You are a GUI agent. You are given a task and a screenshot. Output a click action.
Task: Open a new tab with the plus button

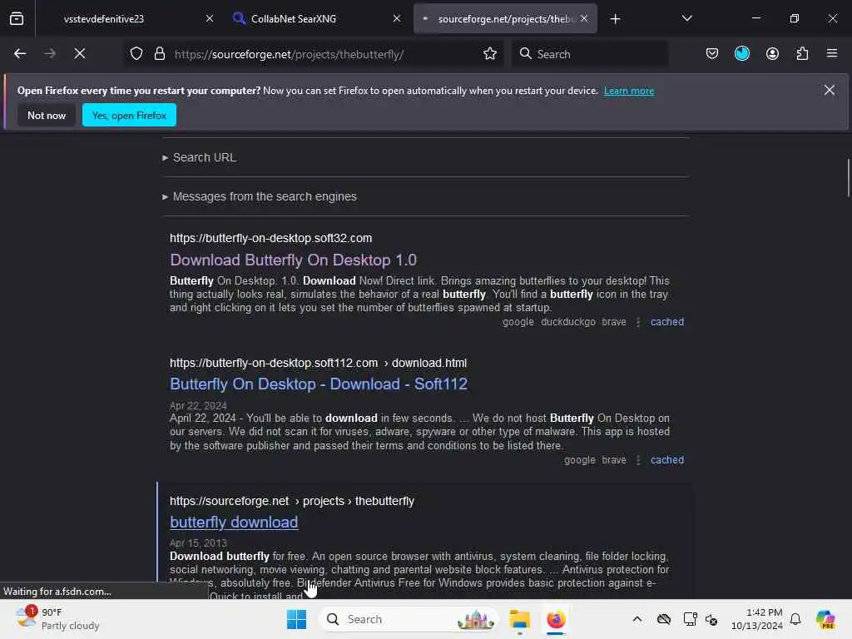point(615,19)
